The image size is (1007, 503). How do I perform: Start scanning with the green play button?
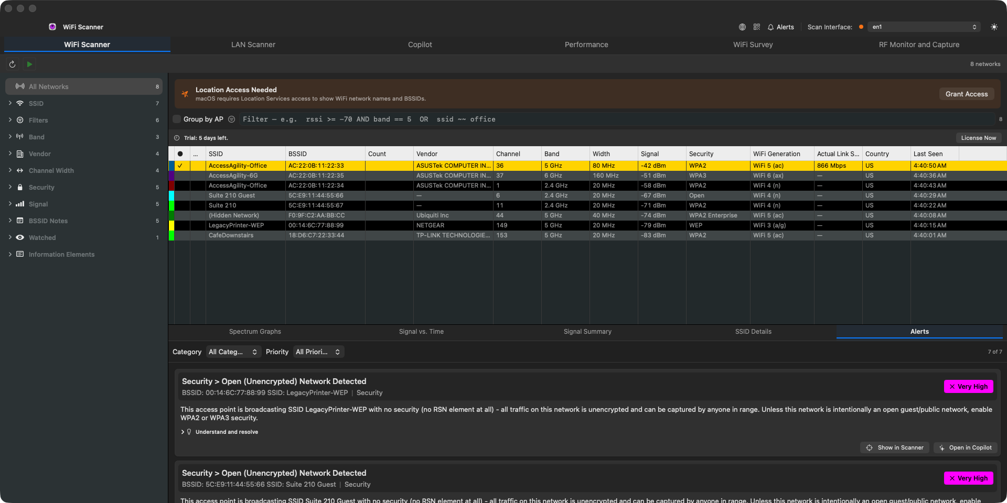click(29, 64)
